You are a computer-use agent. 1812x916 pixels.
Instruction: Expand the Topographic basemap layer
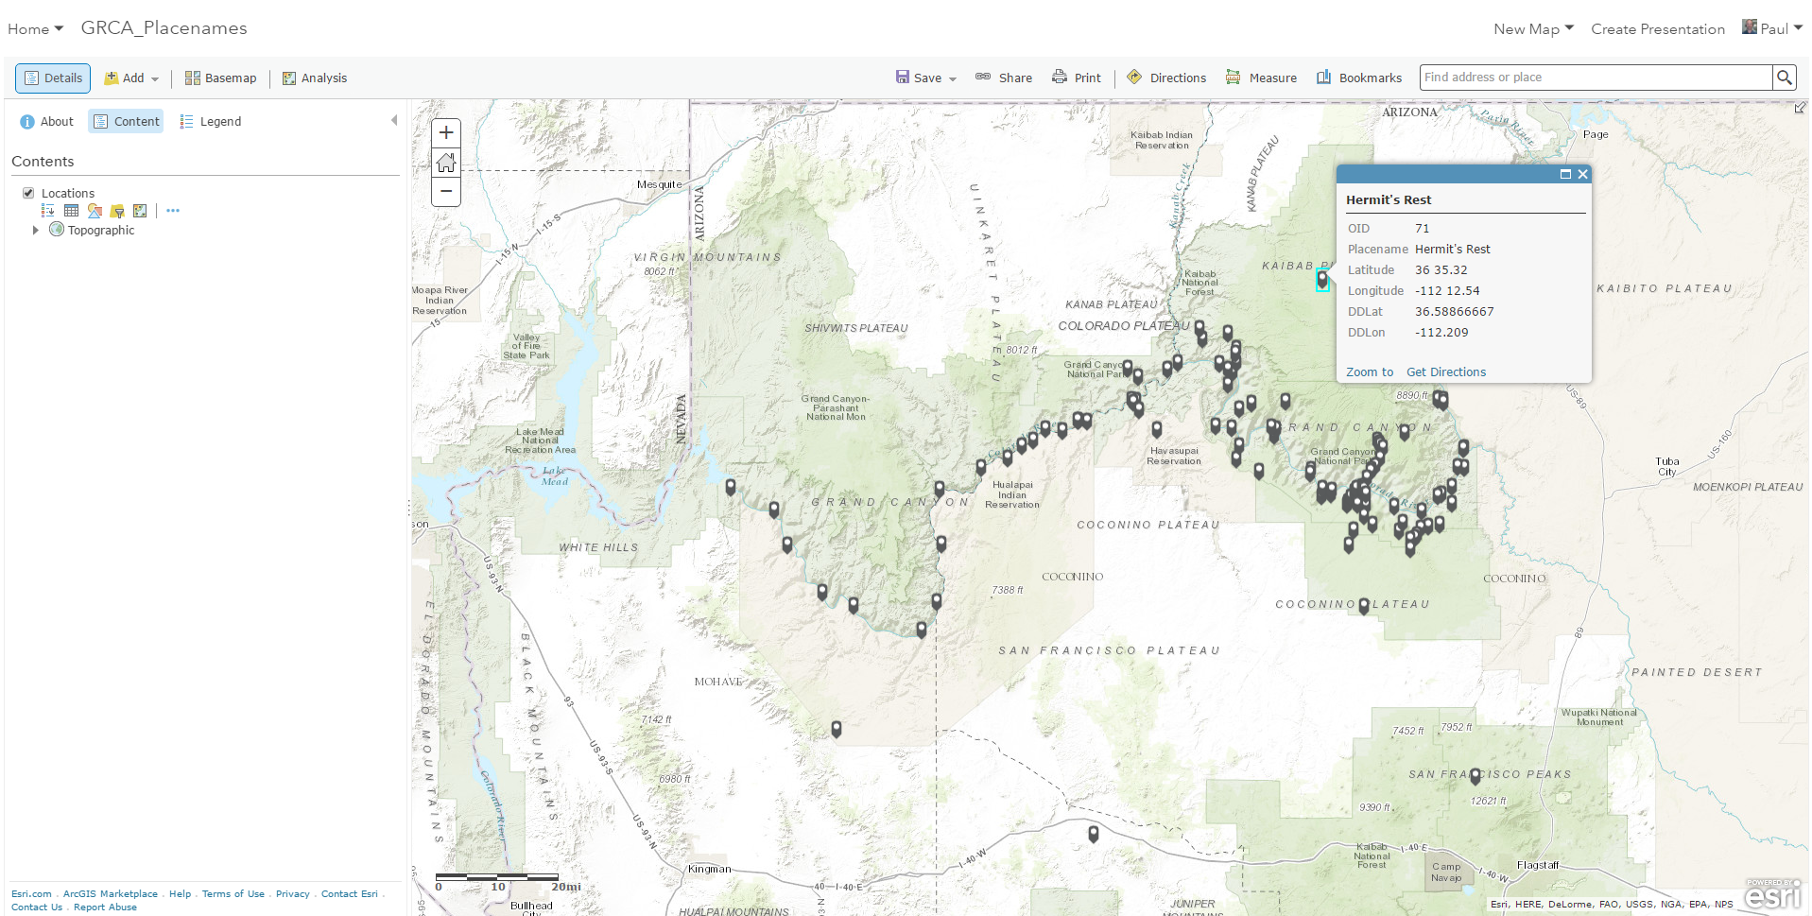36,230
